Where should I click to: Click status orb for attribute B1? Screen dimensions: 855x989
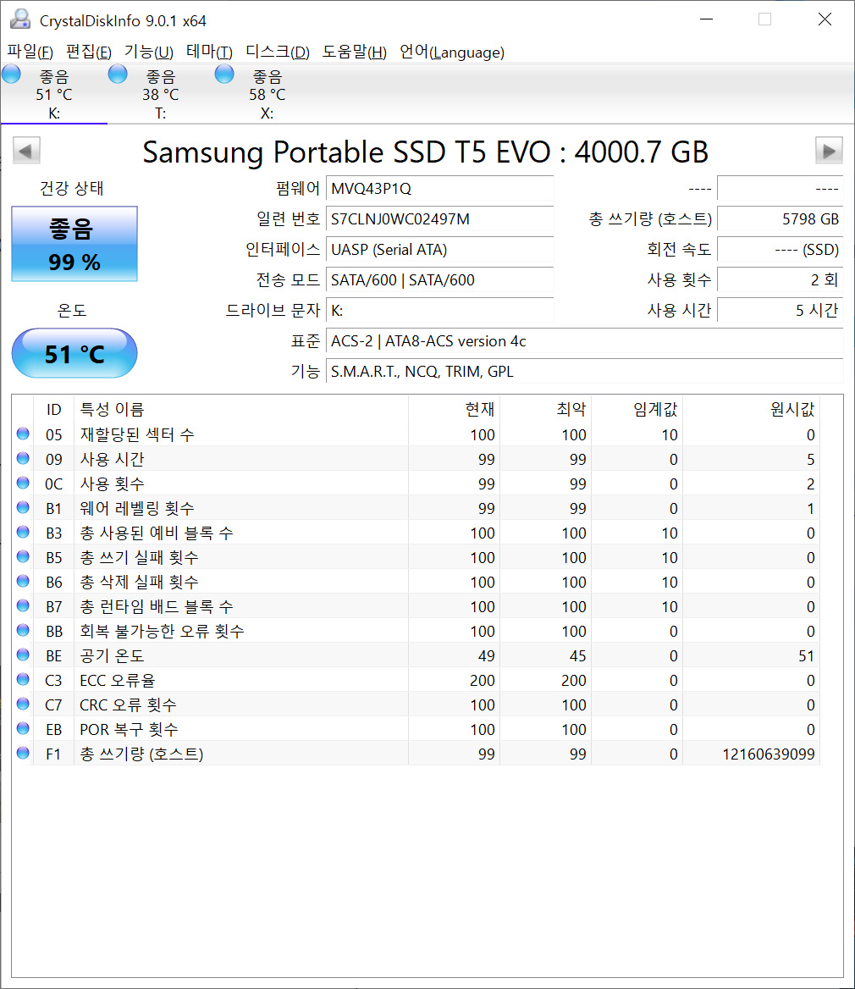24,508
